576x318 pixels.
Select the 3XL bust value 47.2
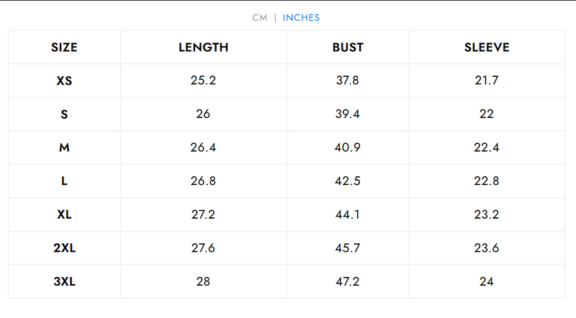(x=348, y=281)
